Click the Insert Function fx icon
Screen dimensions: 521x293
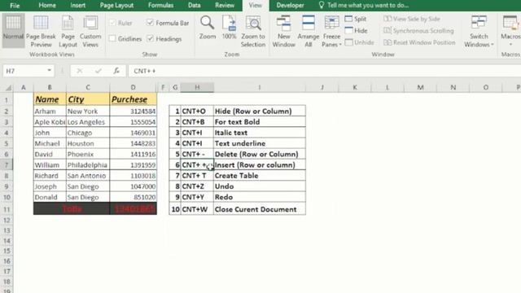coord(116,71)
